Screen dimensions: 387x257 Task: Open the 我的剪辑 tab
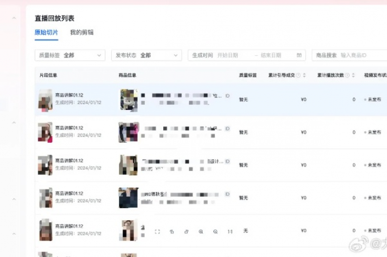(82, 32)
